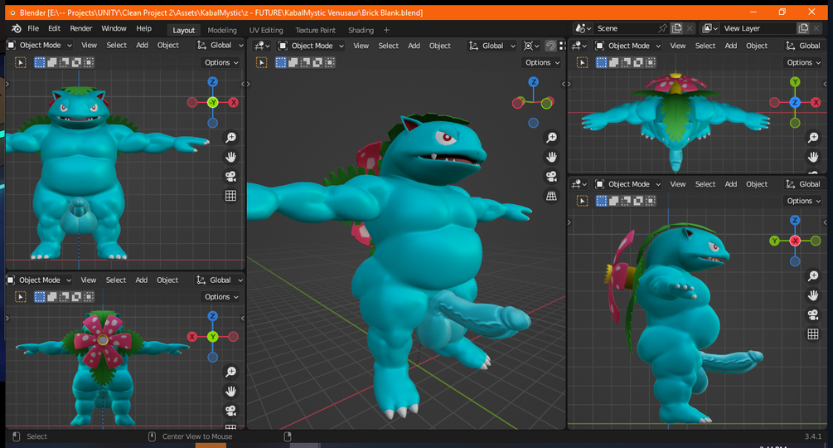Open the pivot point dropdown in the perspective viewport
Image resolution: width=833 pixels, height=448 pixels.
[x=531, y=46]
